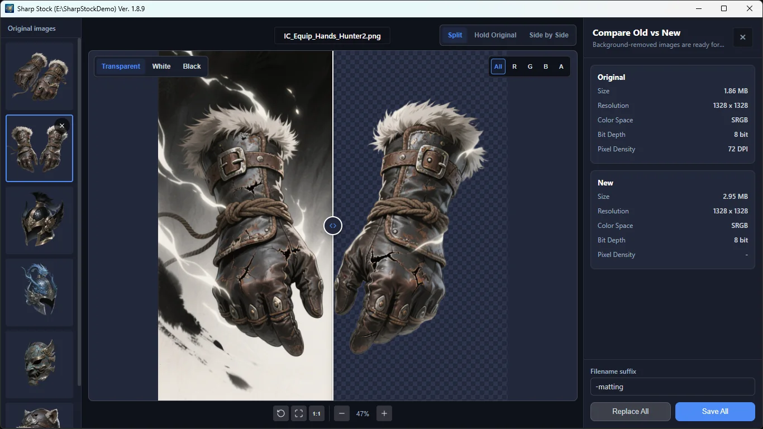Screen dimensions: 763x429
Task: Click the fit-to-screen icon
Action: (x=299, y=413)
